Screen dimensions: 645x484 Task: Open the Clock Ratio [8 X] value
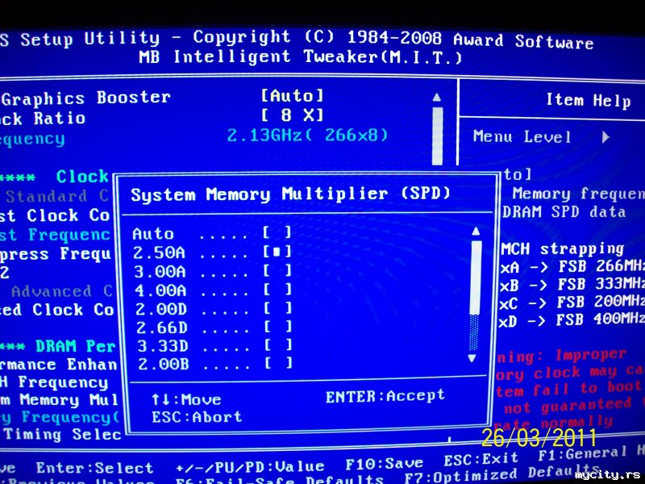pos(292,115)
